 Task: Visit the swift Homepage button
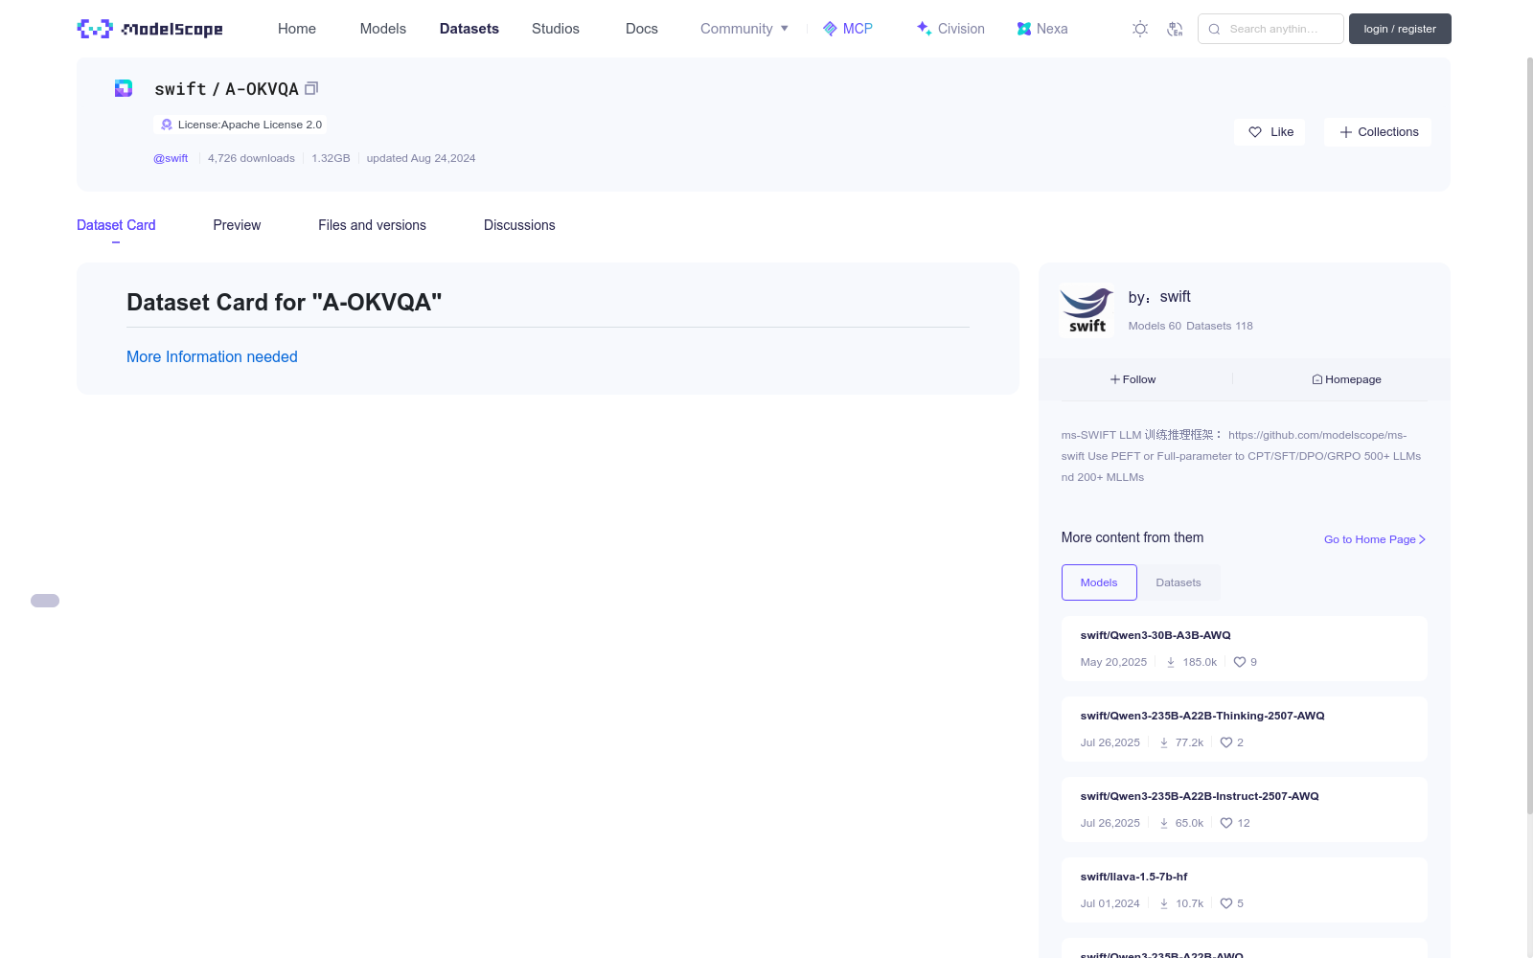coord(1346,379)
